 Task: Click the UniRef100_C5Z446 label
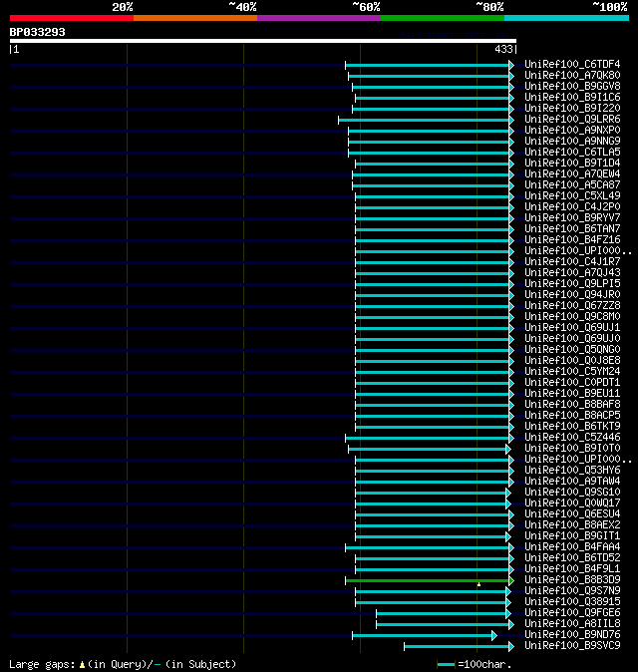pos(572,437)
